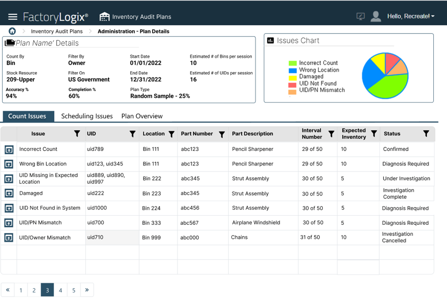
Task: Filter the UID column
Action: pos(133,134)
